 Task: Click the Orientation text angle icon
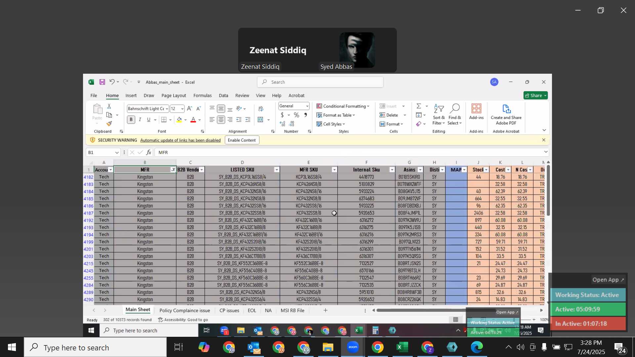(239, 108)
